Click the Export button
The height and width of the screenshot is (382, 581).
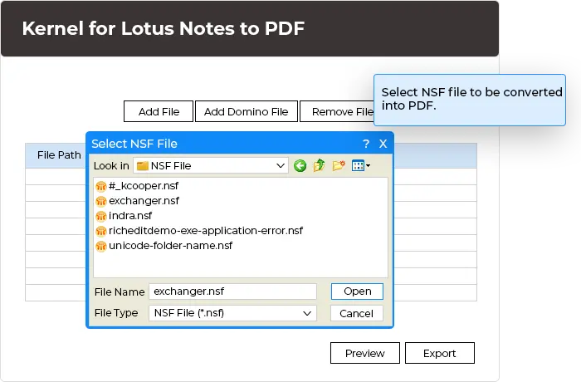click(x=440, y=353)
